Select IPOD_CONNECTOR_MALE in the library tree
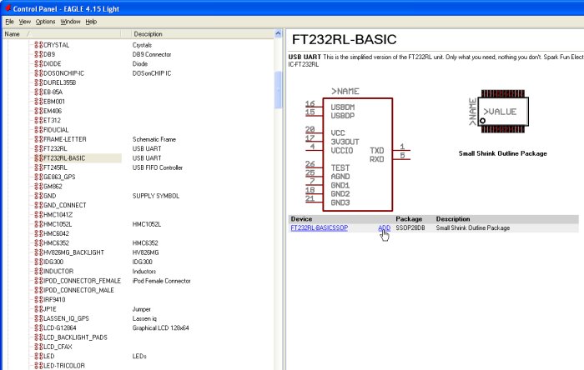This screenshot has width=584, height=370. pos(78,290)
